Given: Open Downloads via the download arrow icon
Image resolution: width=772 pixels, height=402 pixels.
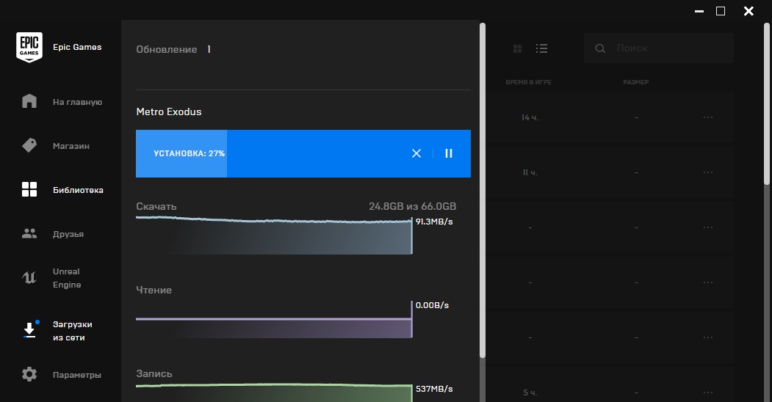Looking at the screenshot, I should coord(29,330).
